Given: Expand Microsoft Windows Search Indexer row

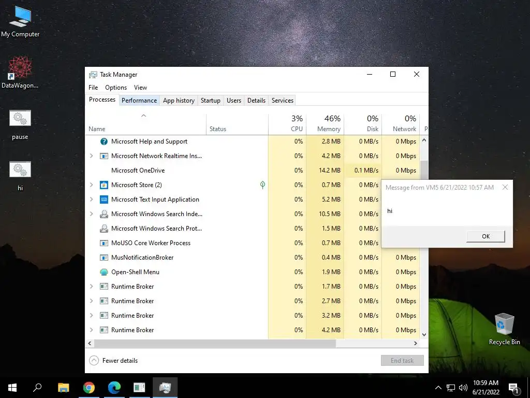Looking at the screenshot, I should pyautogui.click(x=91, y=214).
